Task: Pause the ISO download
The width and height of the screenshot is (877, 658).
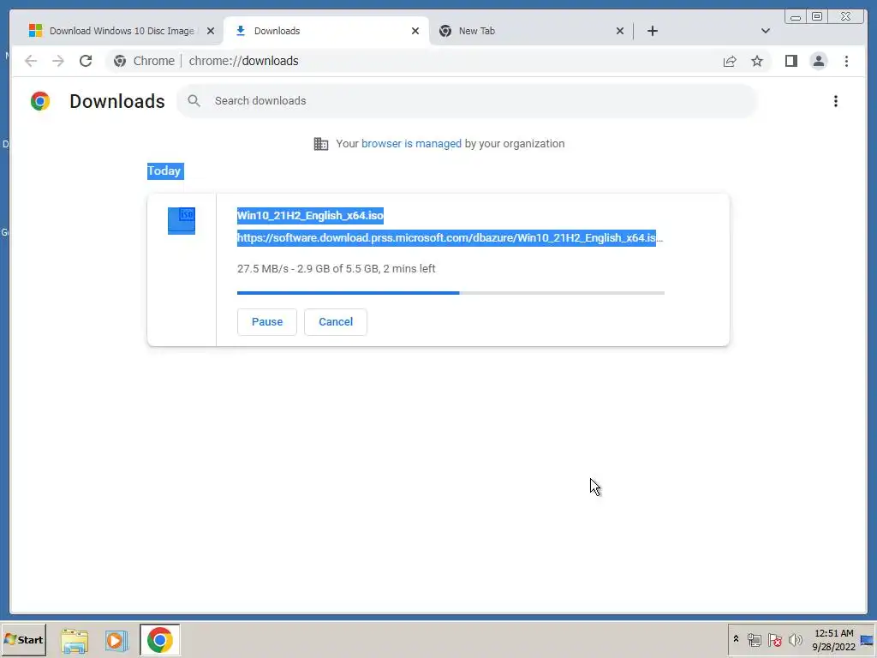Action: 267,322
